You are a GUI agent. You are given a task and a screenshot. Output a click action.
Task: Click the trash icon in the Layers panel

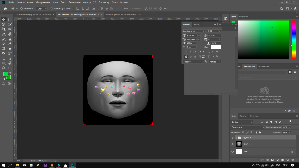[292, 160]
